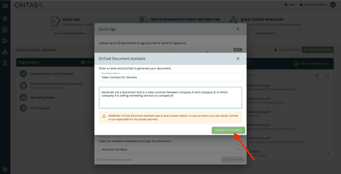Click the Manage building icon in Organization panel
Screen dimensions: 341x174
coord(83,62)
